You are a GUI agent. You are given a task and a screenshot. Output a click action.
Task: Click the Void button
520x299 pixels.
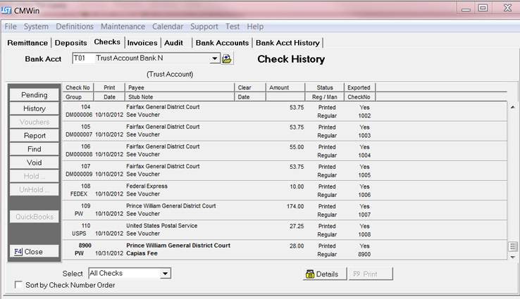click(34, 163)
